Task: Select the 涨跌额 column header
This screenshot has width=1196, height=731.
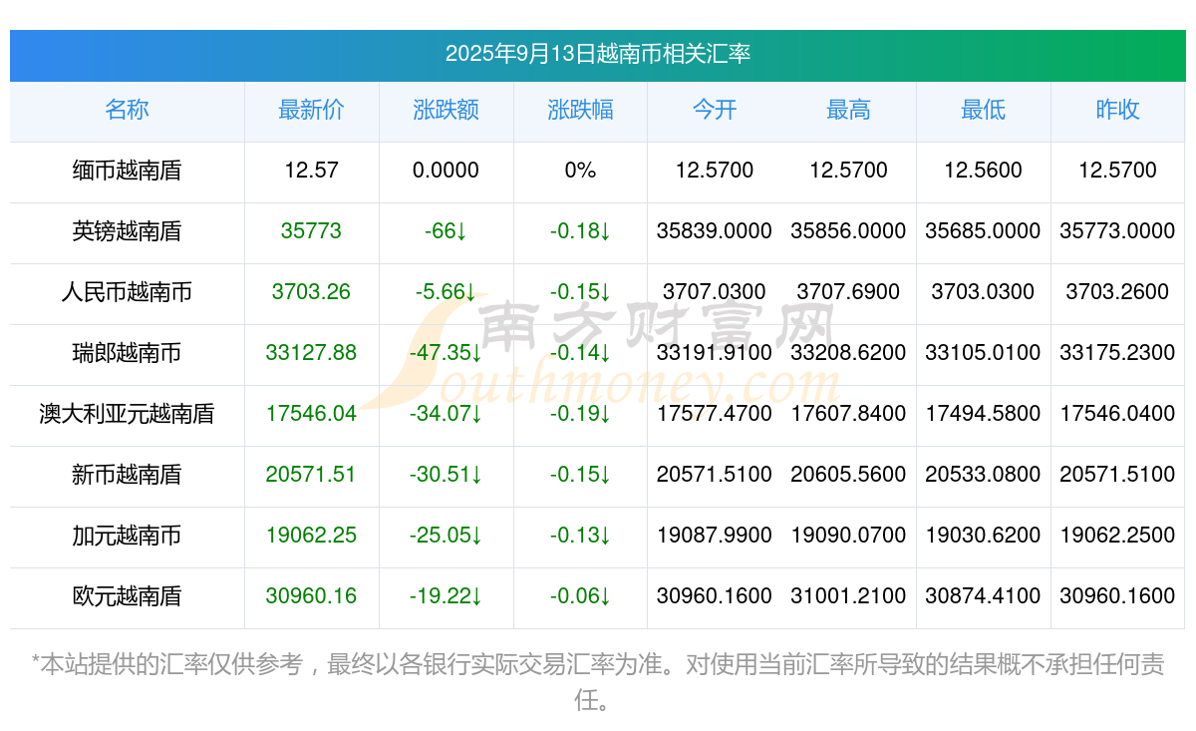Action: point(446,111)
